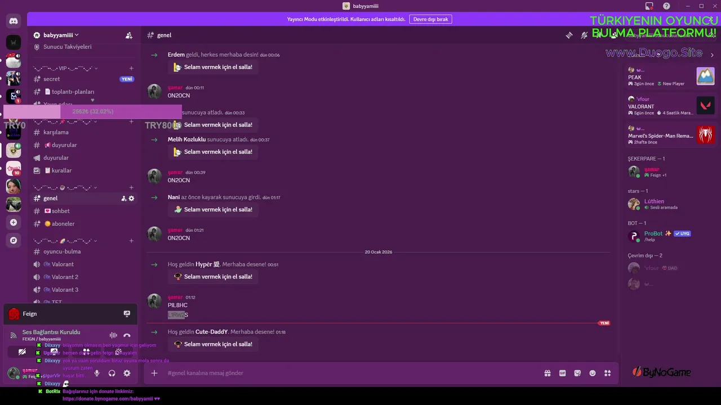This screenshot has height=405, width=721.
Task: Toggle notification bell in channel header
Action: click(584, 35)
